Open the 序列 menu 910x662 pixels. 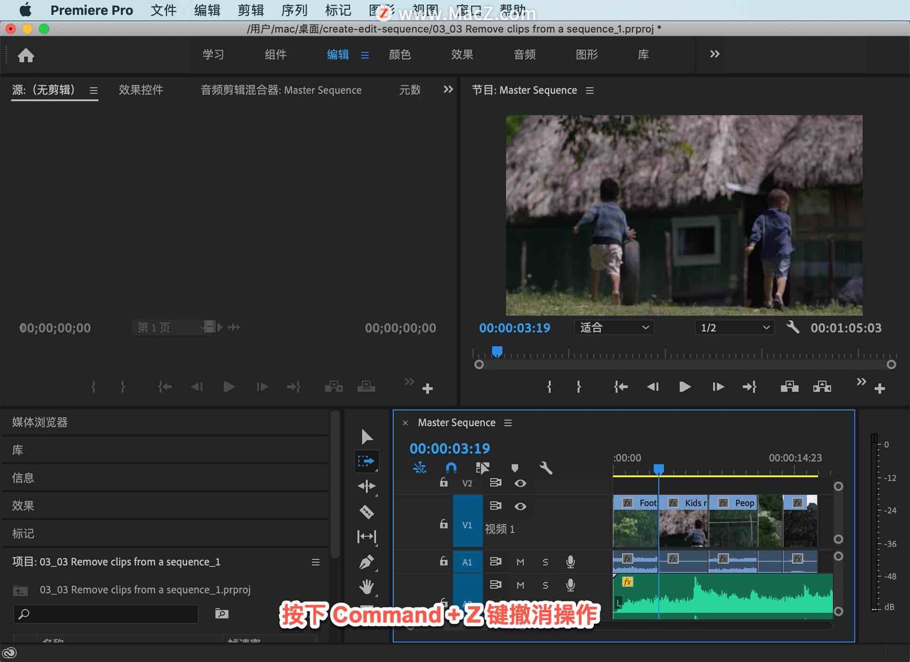(x=294, y=10)
